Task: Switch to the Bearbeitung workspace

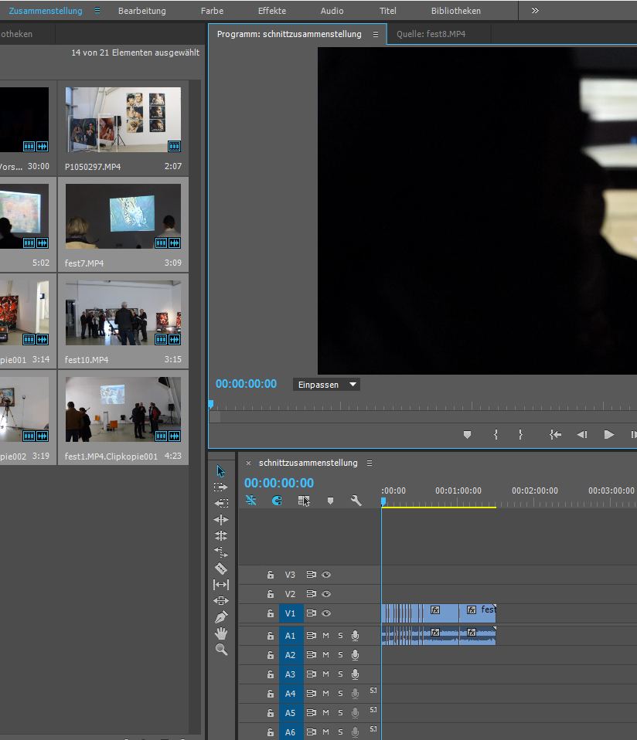Action: coord(142,11)
